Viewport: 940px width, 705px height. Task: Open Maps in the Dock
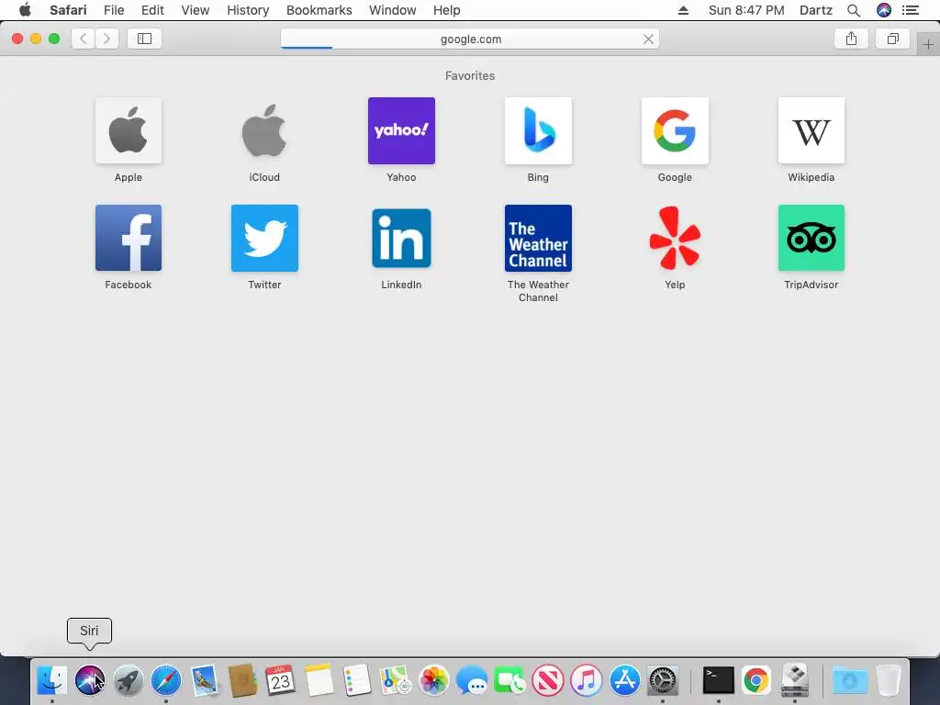395,680
